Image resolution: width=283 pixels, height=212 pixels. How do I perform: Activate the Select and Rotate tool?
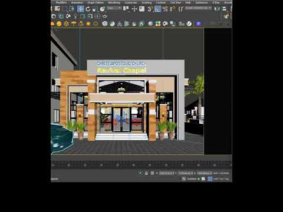coord(88,9)
